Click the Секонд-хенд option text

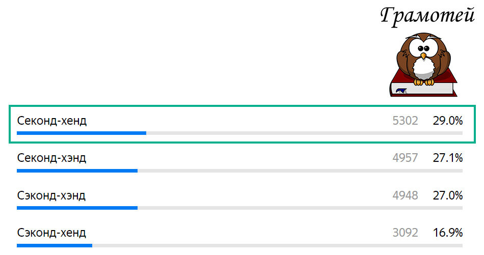point(52,121)
